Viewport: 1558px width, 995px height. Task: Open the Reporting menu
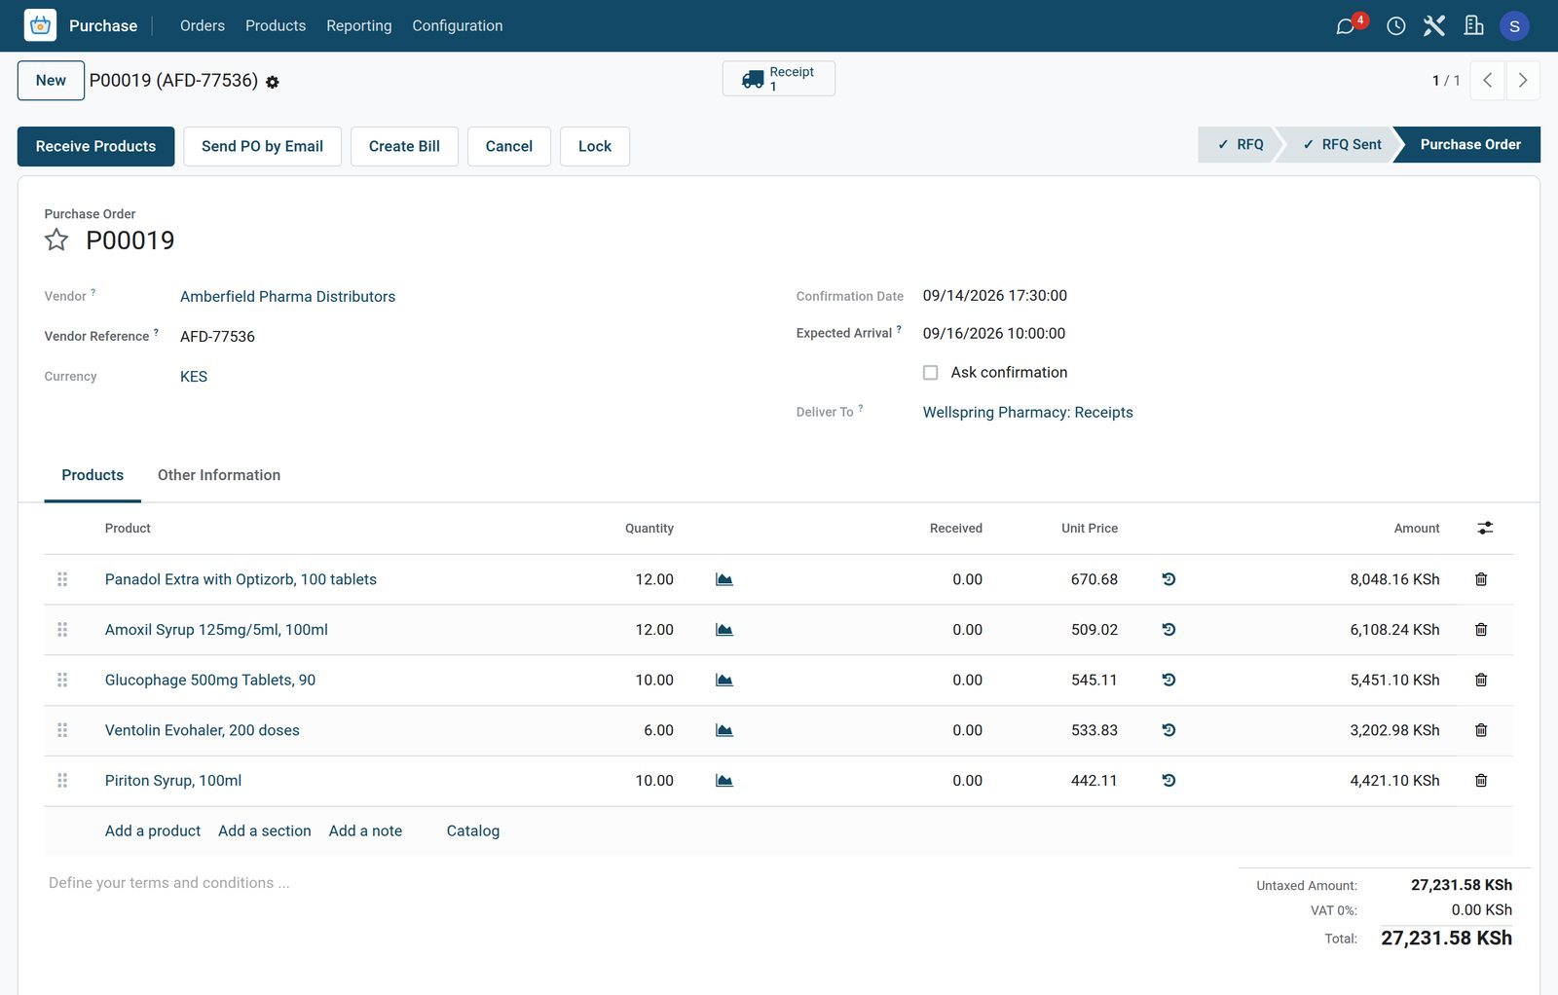359,26
